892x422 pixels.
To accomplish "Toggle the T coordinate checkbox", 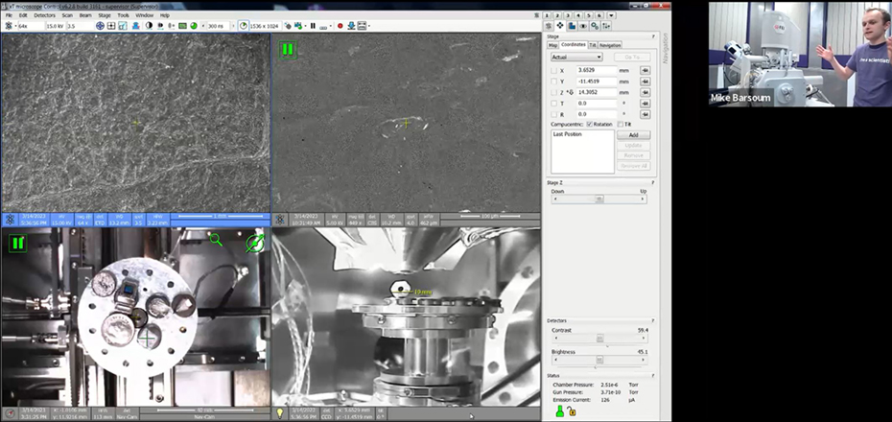I will pyautogui.click(x=554, y=104).
